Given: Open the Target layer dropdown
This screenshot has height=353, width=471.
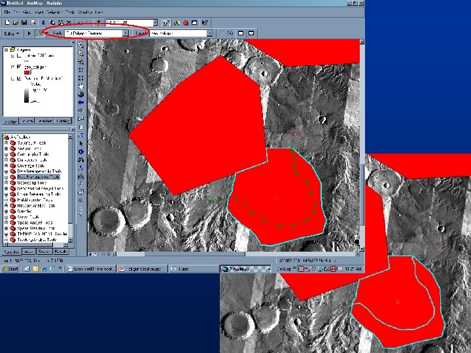Looking at the screenshot, I should (210, 33).
